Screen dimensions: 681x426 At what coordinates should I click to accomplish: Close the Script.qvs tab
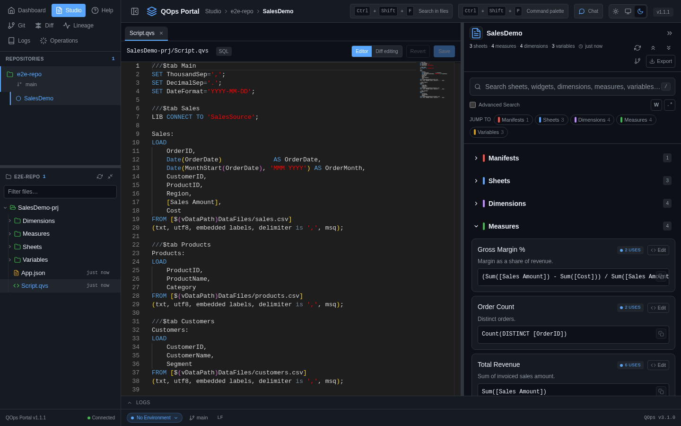click(x=161, y=33)
